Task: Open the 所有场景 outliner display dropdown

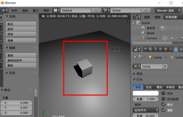Action: [x=173, y=17]
